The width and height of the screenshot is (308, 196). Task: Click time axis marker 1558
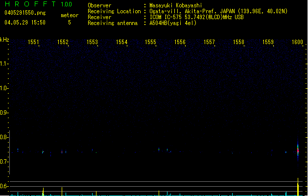tap(238, 42)
